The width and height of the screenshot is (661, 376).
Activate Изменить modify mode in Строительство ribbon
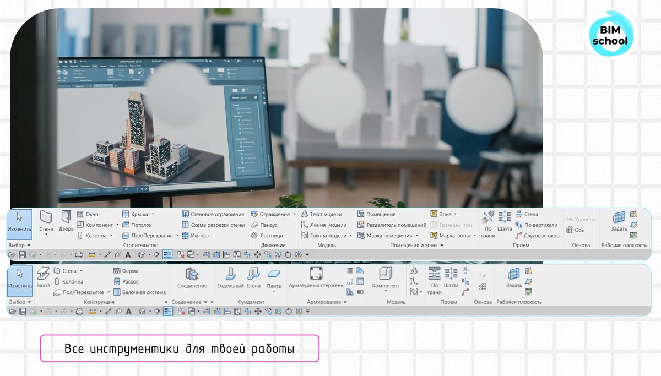coord(20,224)
